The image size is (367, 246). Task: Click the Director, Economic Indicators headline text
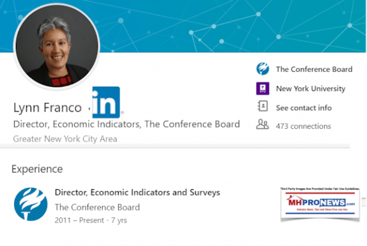(x=126, y=124)
